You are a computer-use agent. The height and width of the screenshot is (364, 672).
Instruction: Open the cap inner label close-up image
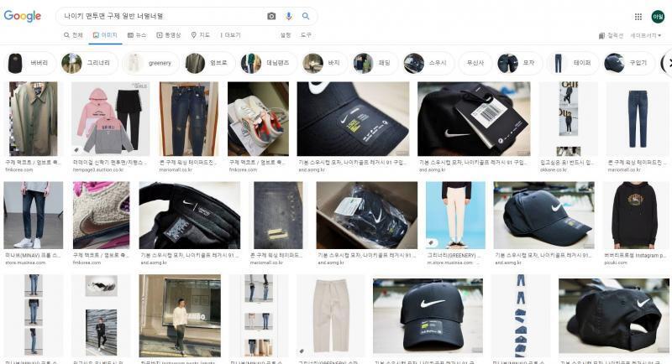click(x=353, y=119)
